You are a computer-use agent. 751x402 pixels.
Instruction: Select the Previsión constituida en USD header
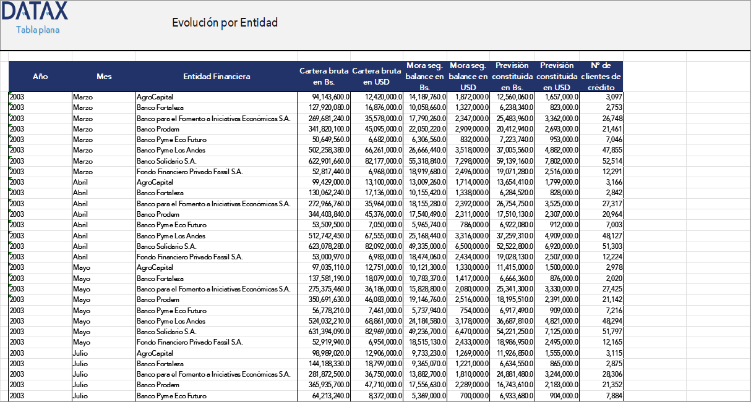click(x=557, y=77)
